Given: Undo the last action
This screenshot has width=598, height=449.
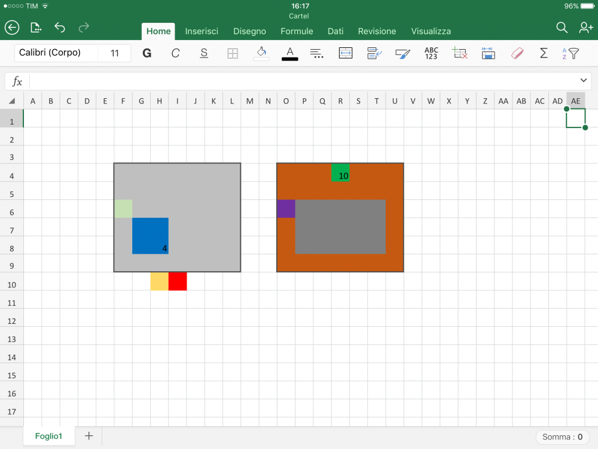Looking at the screenshot, I should tap(60, 28).
